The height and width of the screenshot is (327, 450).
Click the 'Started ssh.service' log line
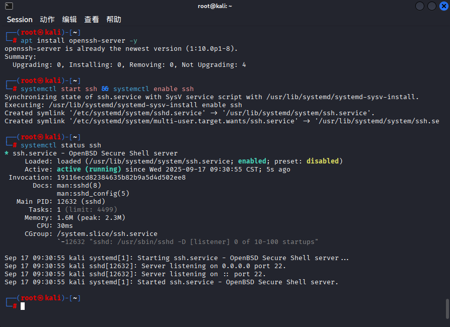pyautogui.click(x=171, y=282)
